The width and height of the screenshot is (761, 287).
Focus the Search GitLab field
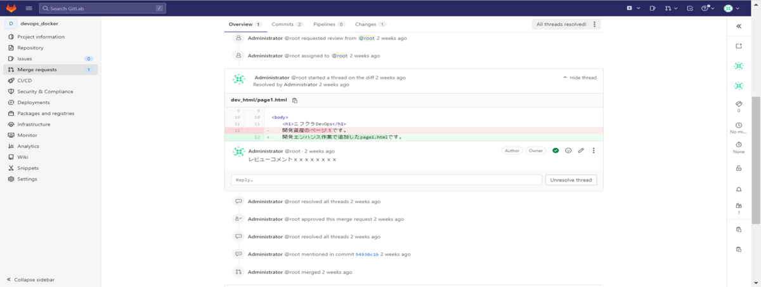coord(103,8)
